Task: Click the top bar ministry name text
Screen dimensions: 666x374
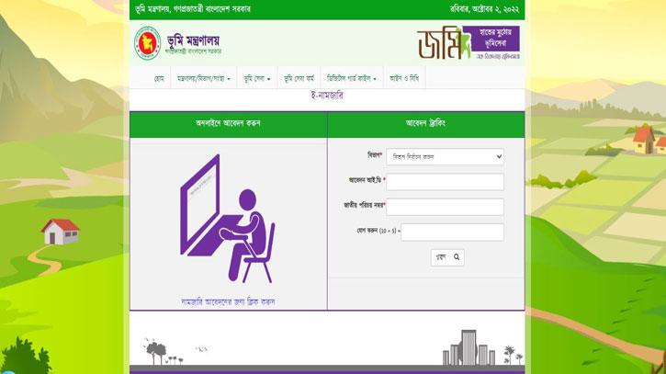Action: [x=192, y=9]
